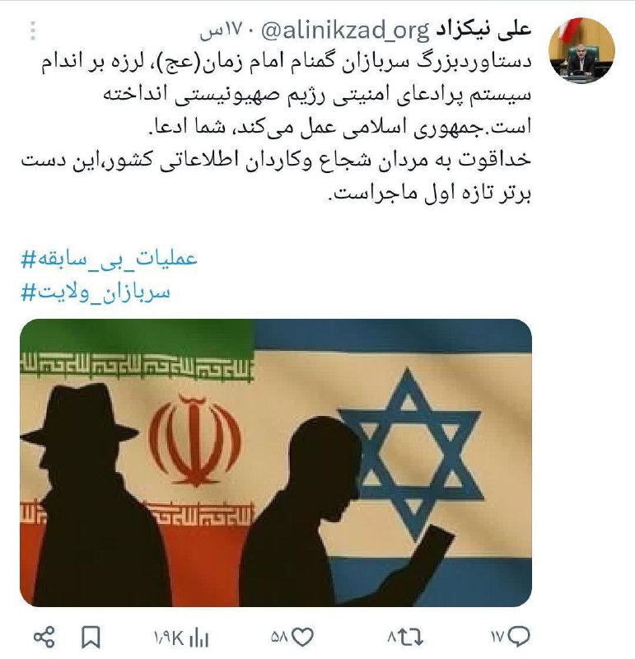Open hashtag #سربازان_ولایت
The image size is (635, 659).
[96, 292]
